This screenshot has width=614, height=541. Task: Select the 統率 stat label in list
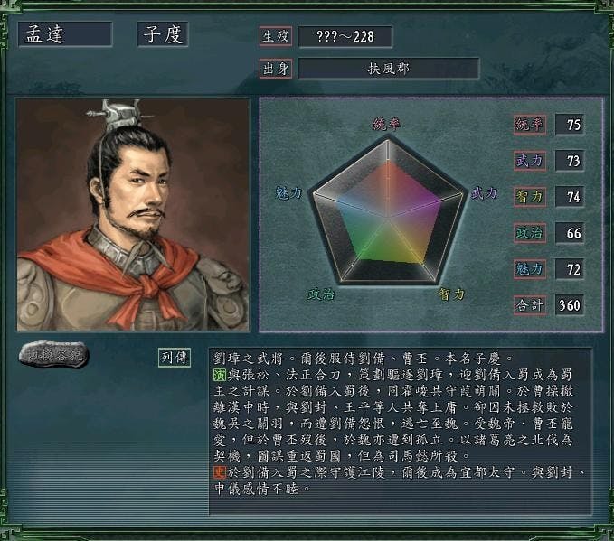click(x=530, y=125)
